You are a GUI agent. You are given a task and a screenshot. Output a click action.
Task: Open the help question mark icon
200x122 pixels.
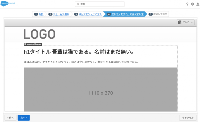(187, 4)
